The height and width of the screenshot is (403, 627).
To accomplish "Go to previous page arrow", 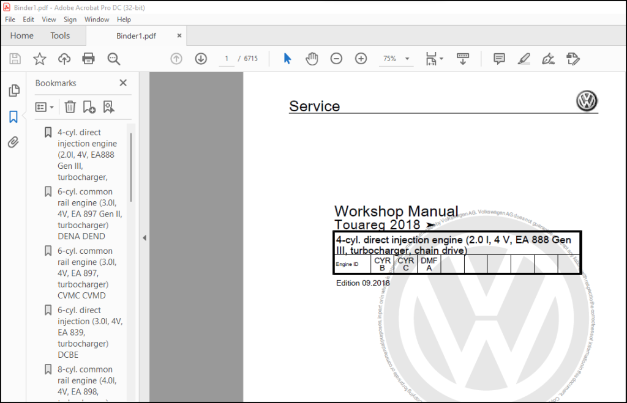I will coord(176,59).
